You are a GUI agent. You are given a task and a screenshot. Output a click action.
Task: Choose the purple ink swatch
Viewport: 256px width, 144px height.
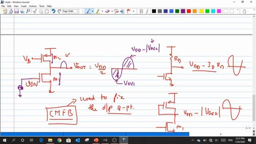point(183,11)
